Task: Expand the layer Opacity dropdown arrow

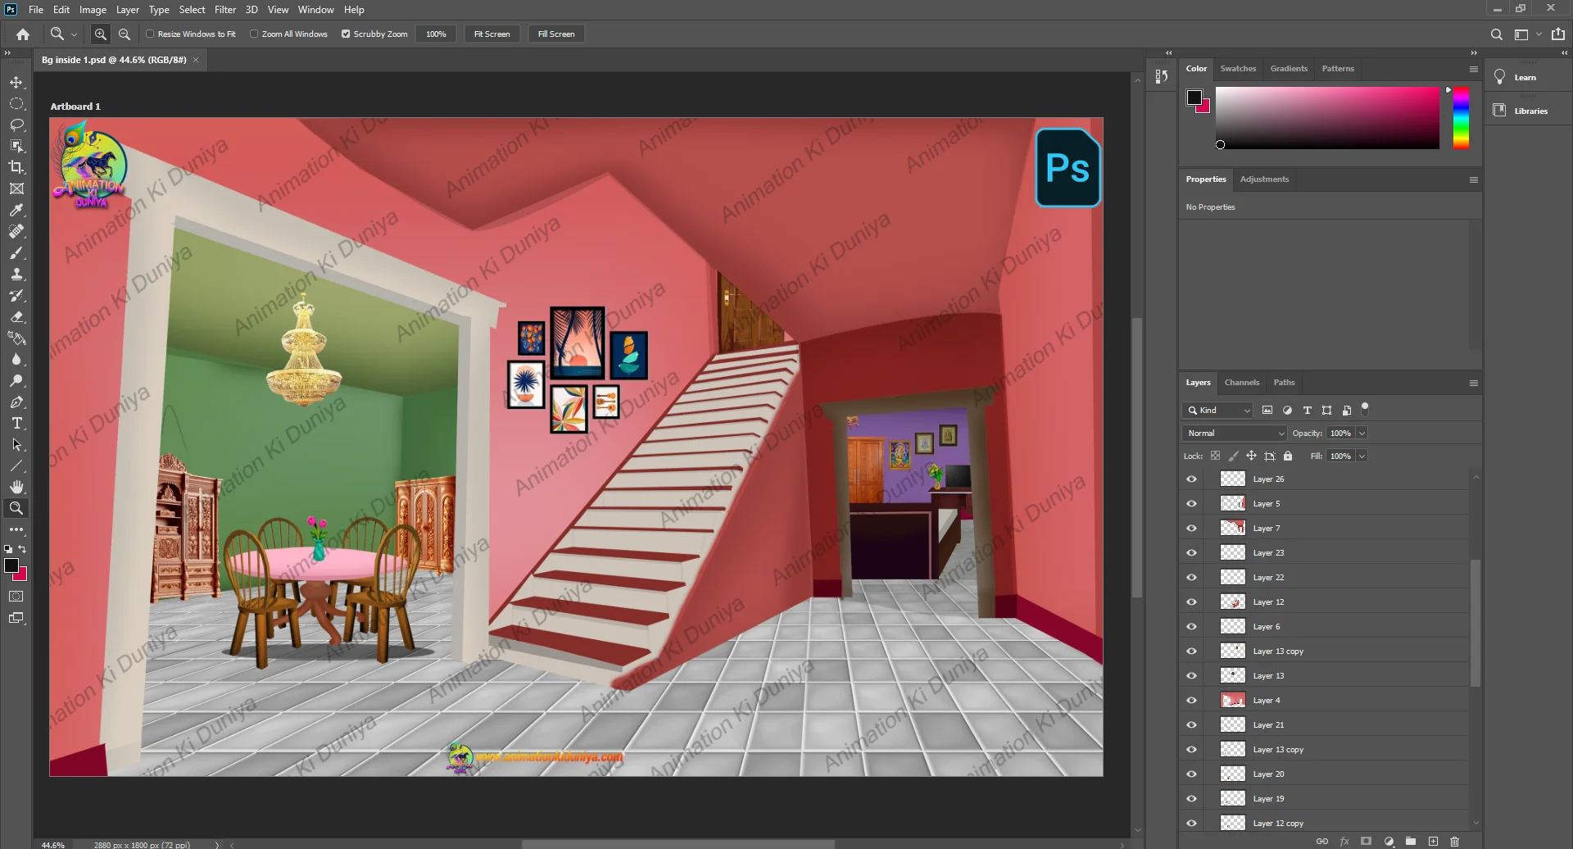Action: pyautogui.click(x=1362, y=434)
